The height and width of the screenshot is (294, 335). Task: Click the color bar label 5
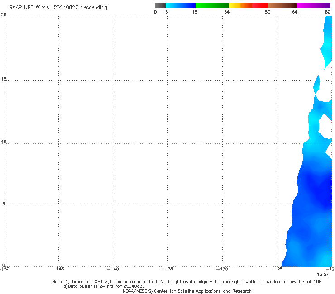tap(167, 12)
